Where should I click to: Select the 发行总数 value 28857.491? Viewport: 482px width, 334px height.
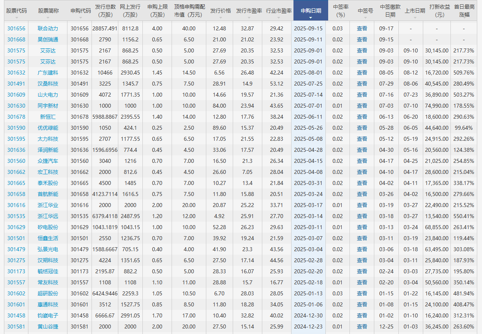click(x=105, y=28)
